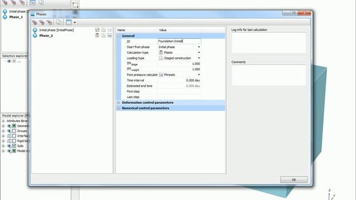The width and height of the screenshot is (356, 200).
Task: Click loading type icon on Phase_1 row
Action: [103, 36]
